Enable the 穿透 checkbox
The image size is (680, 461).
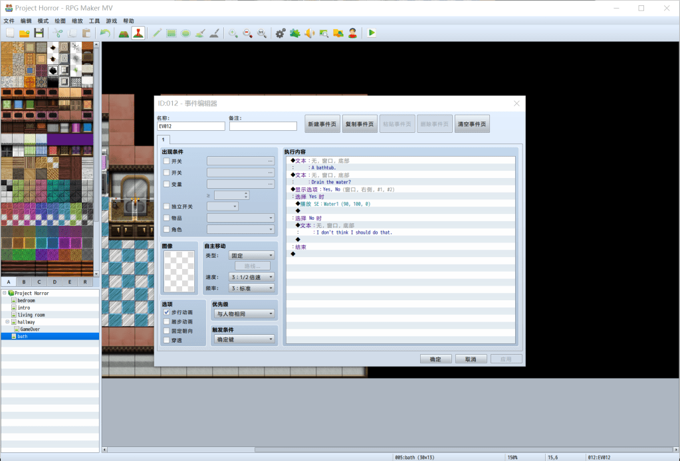tap(167, 340)
